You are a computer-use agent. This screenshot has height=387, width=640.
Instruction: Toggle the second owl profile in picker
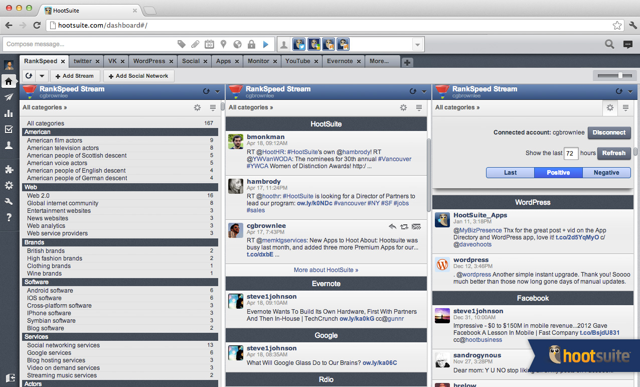click(314, 44)
